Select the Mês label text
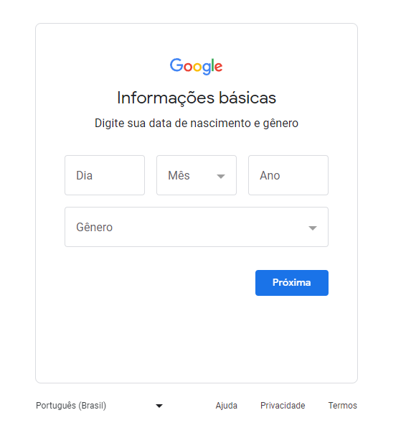 pos(179,175)
